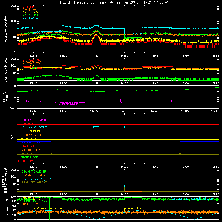
Task: Click the 0.1-0.3 MeV legend label
Action: (x=31, y=60)
